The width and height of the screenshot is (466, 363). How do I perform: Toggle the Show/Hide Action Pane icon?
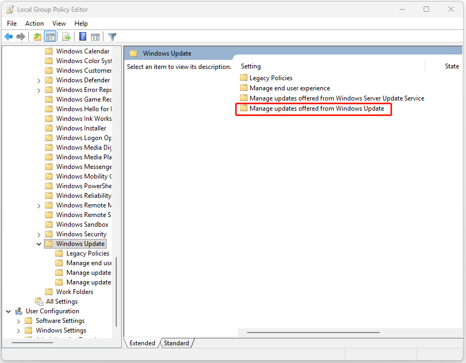coord(95,36)
